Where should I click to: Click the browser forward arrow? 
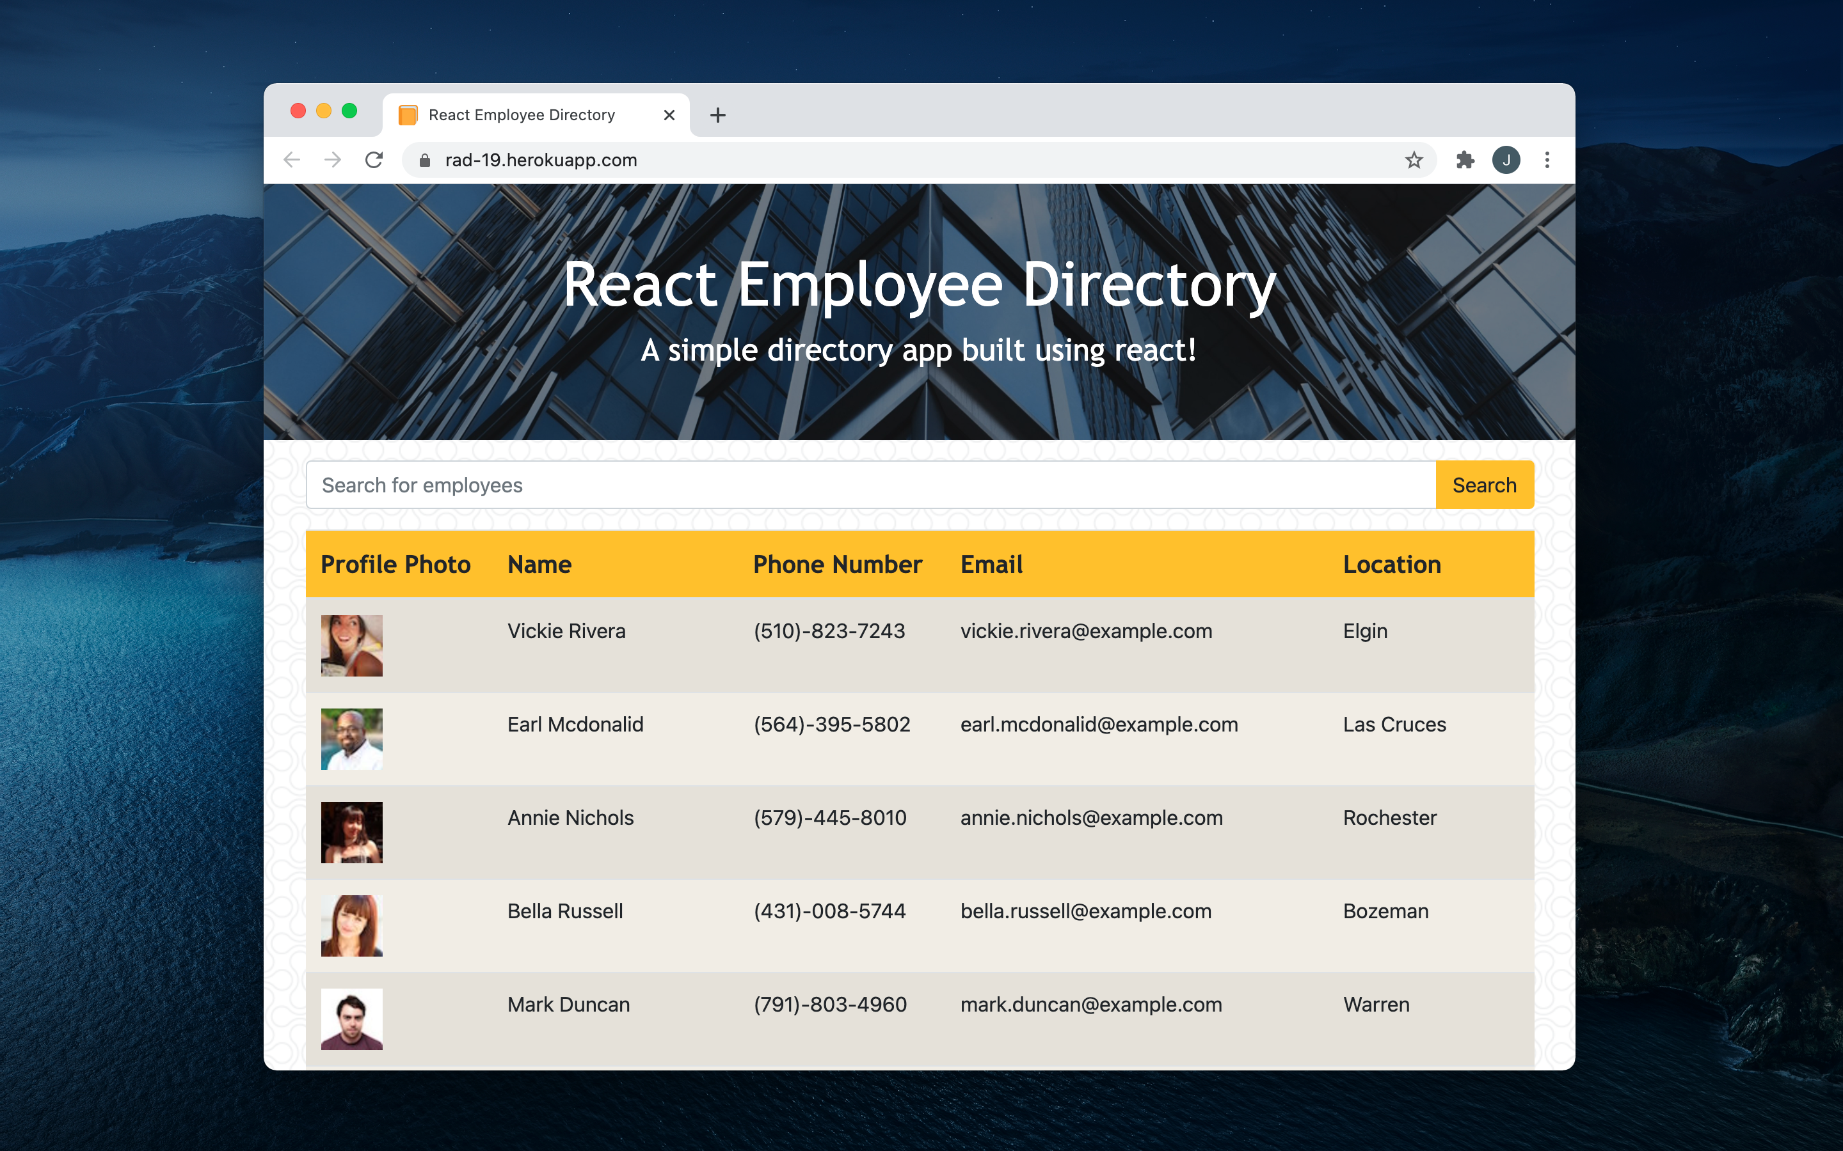coord(333,160)
